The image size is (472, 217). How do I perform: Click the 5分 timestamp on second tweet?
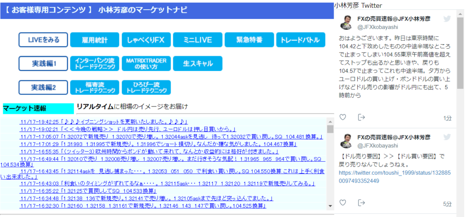pyautogui.click(x=447, y=204)
